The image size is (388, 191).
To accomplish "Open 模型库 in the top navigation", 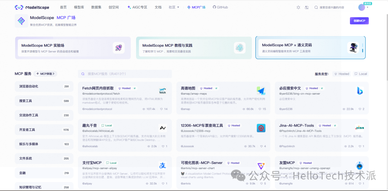I will [79, 8].
